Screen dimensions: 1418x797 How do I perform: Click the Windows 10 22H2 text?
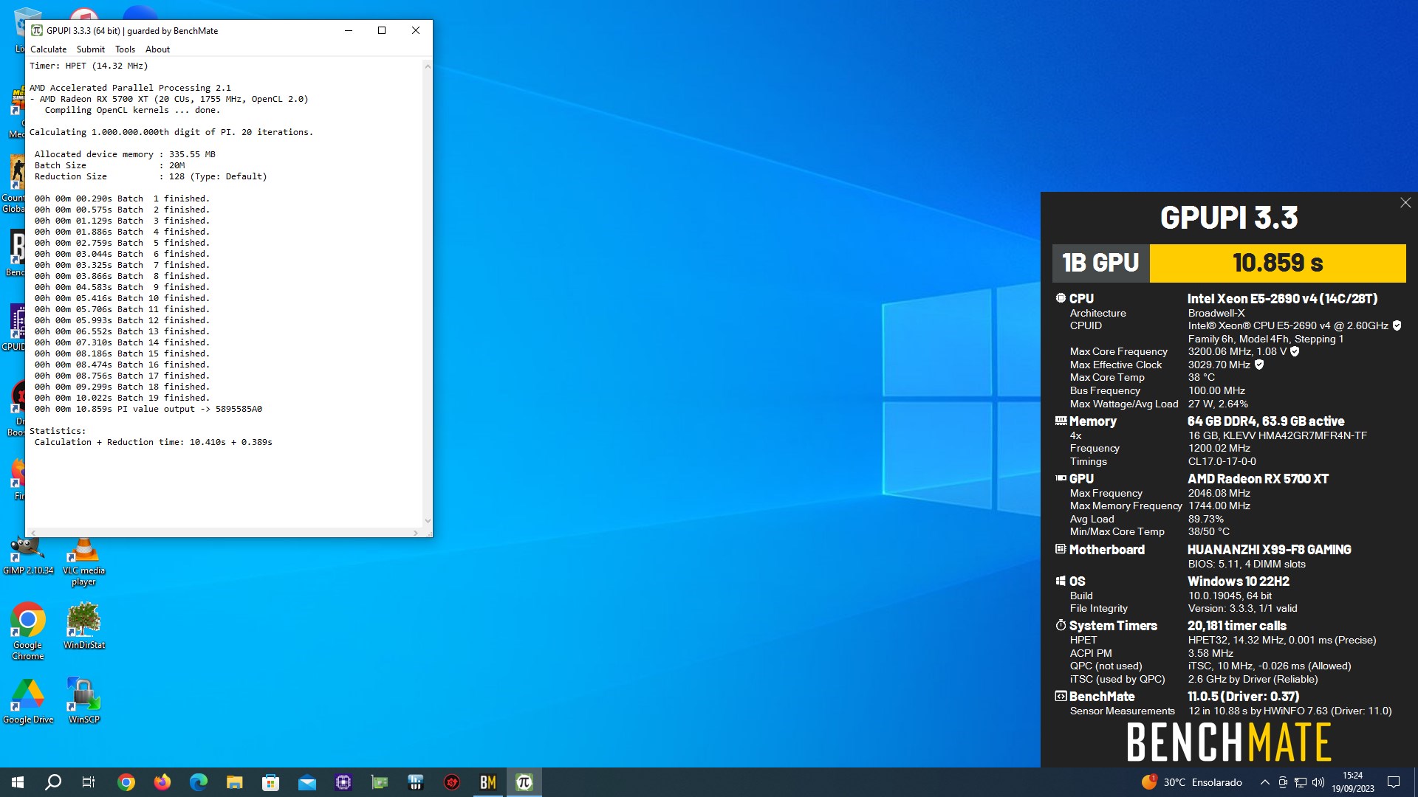point(1239,582)
